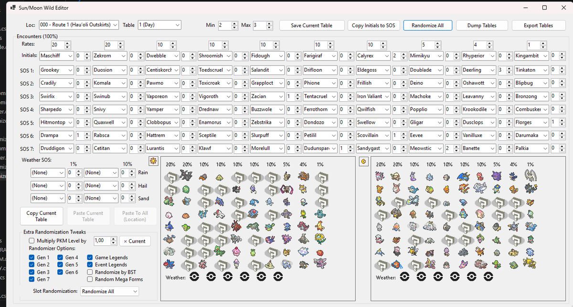573x307 pixels.
Task: Open the Loc location dropdown
Action: 79,25
